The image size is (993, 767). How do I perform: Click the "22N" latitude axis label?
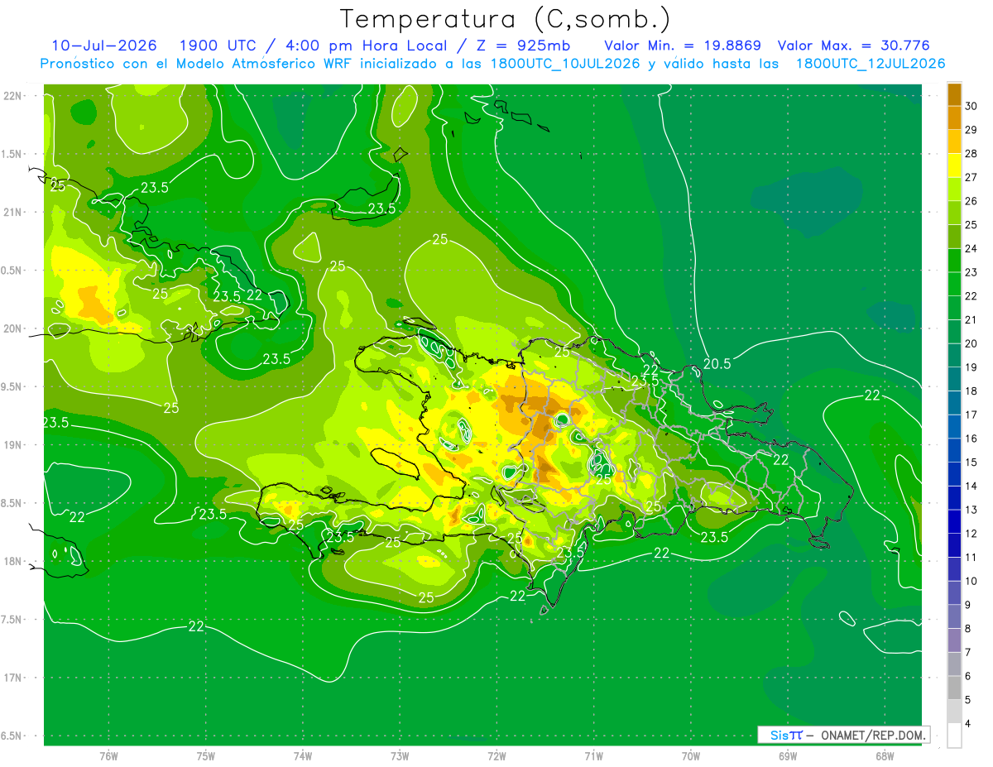(x=12, y=96)
